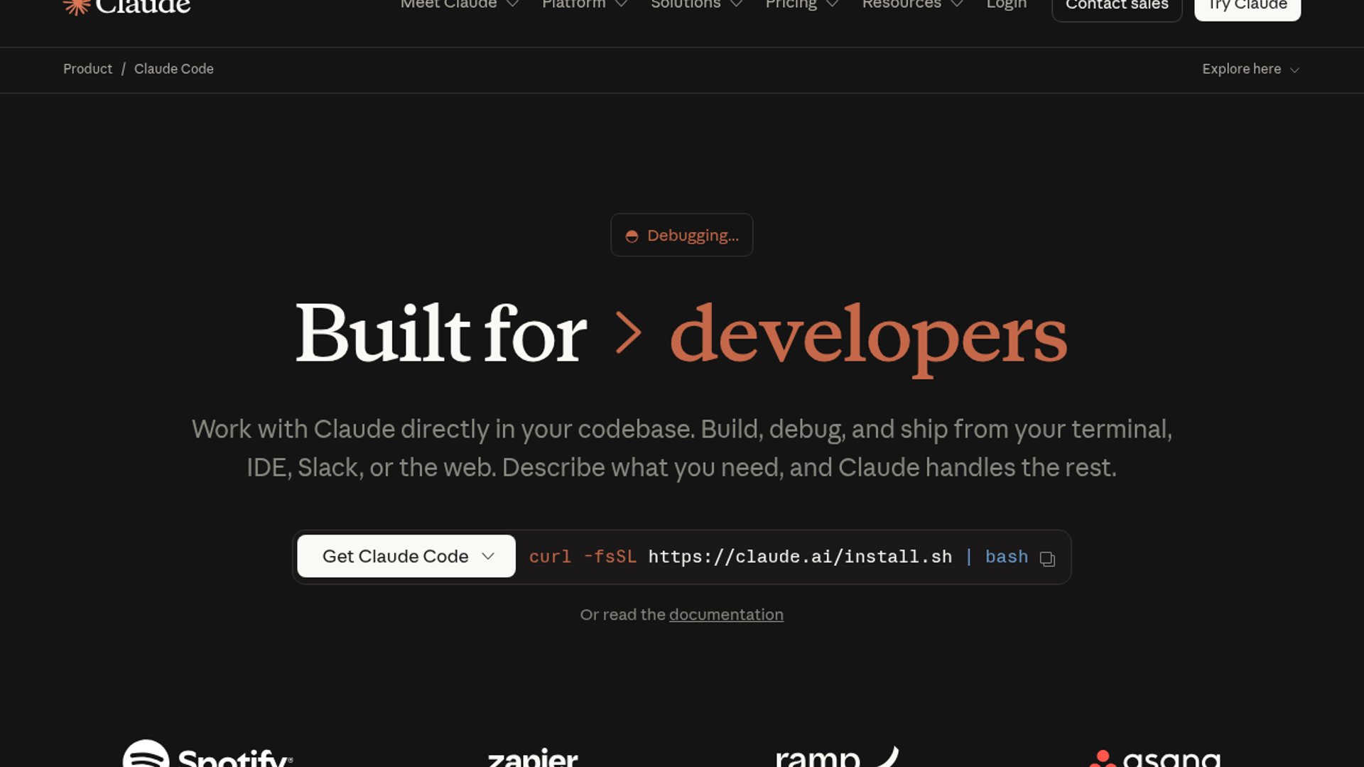Open the documentation link

(x=726, y=614)
